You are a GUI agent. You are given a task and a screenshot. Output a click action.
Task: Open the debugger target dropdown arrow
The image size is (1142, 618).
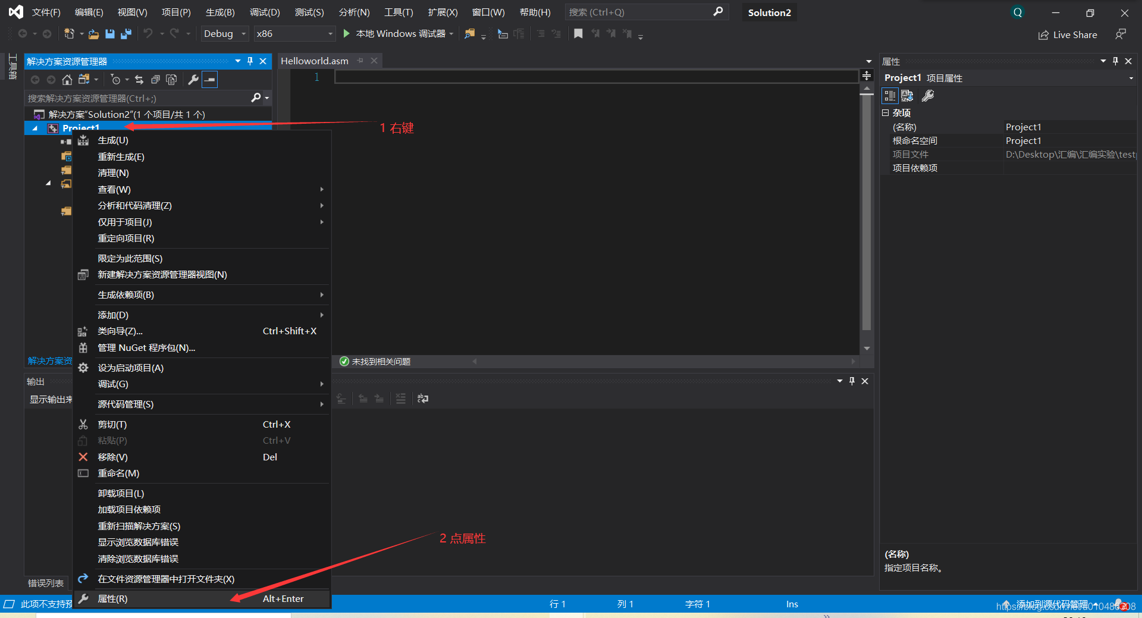[451, 34]
